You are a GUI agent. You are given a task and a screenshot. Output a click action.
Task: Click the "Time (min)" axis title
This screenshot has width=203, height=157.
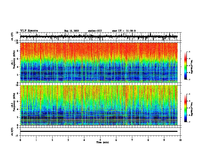pos(103,142)
